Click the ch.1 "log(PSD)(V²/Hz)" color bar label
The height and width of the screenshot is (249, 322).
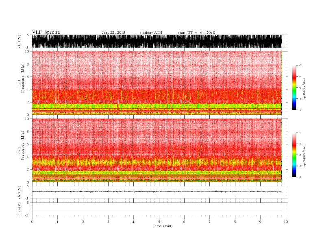click(x=304, y=89)
